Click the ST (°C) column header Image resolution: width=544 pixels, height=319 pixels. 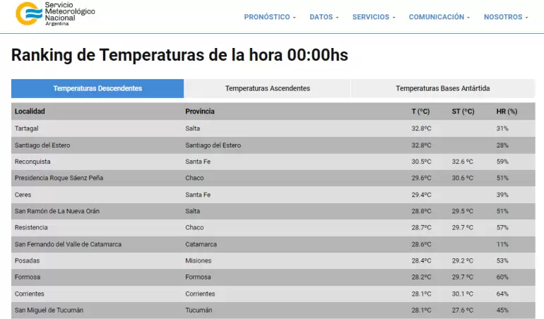pyautogui.click(x=463, y=112)
